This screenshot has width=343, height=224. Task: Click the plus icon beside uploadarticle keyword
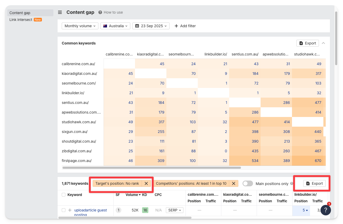(x=70, y=210)
